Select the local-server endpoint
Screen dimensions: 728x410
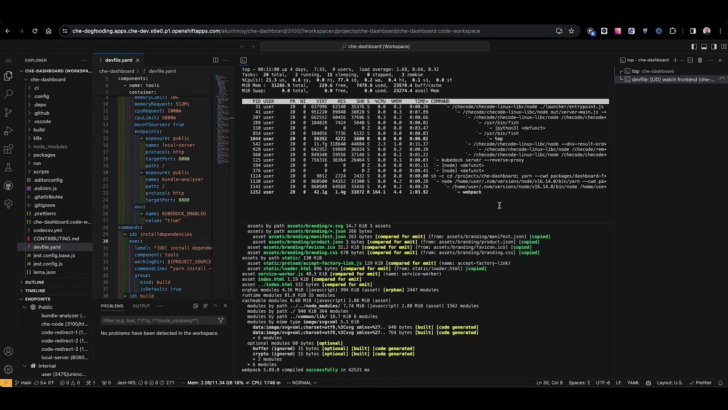click(64, 358)
